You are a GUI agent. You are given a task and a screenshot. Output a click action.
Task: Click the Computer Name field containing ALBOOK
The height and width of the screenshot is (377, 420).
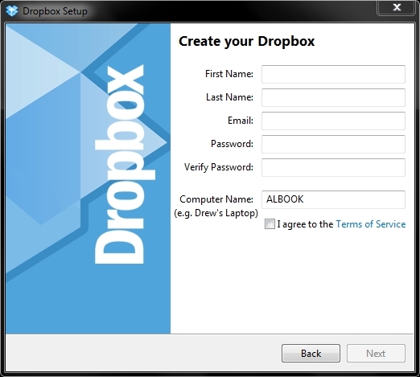tap(333, 199)
